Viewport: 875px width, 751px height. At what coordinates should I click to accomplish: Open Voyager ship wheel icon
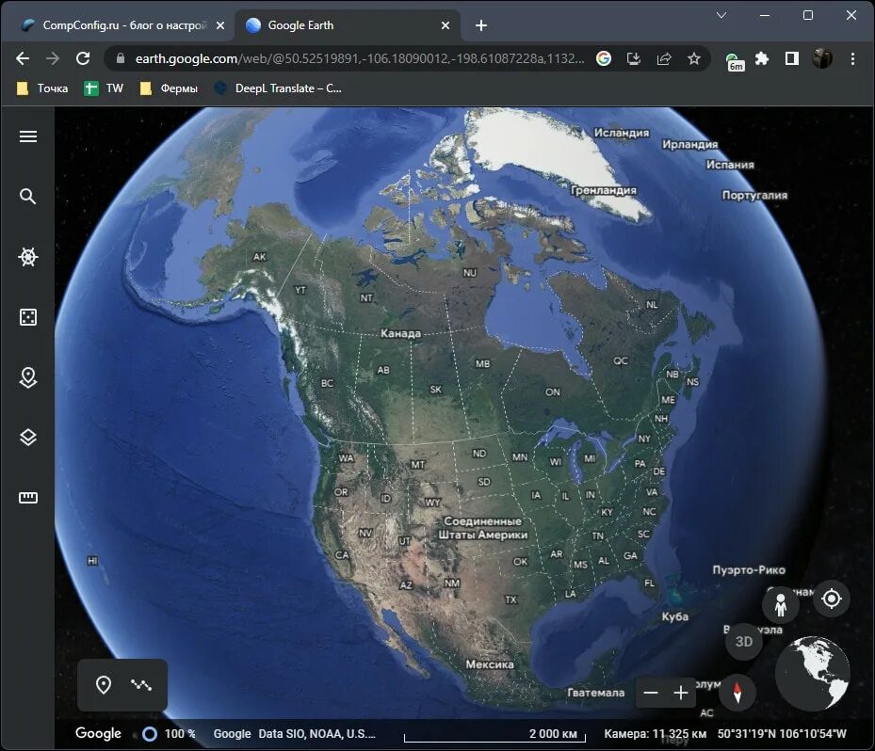28,257
